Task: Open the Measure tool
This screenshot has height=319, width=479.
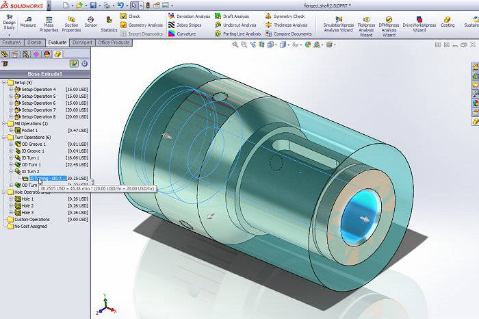Action: [x=28, y=23]
